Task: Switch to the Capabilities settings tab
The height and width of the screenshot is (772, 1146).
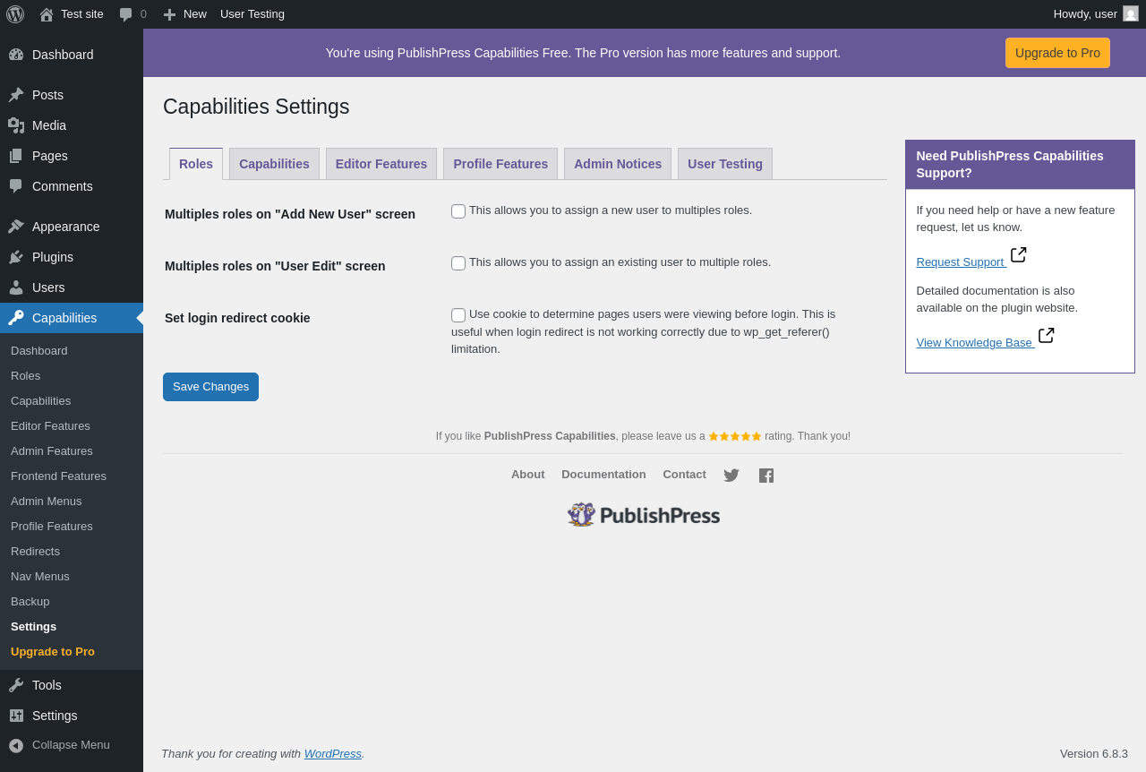Action: tap(274, 164)
